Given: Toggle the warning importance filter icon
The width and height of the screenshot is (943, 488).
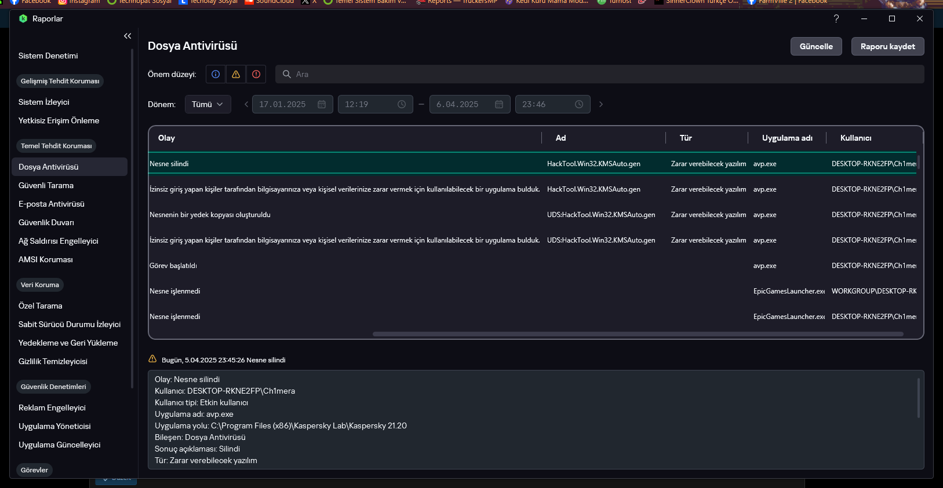Looking at the screenshot, I should tap(236, 74).
